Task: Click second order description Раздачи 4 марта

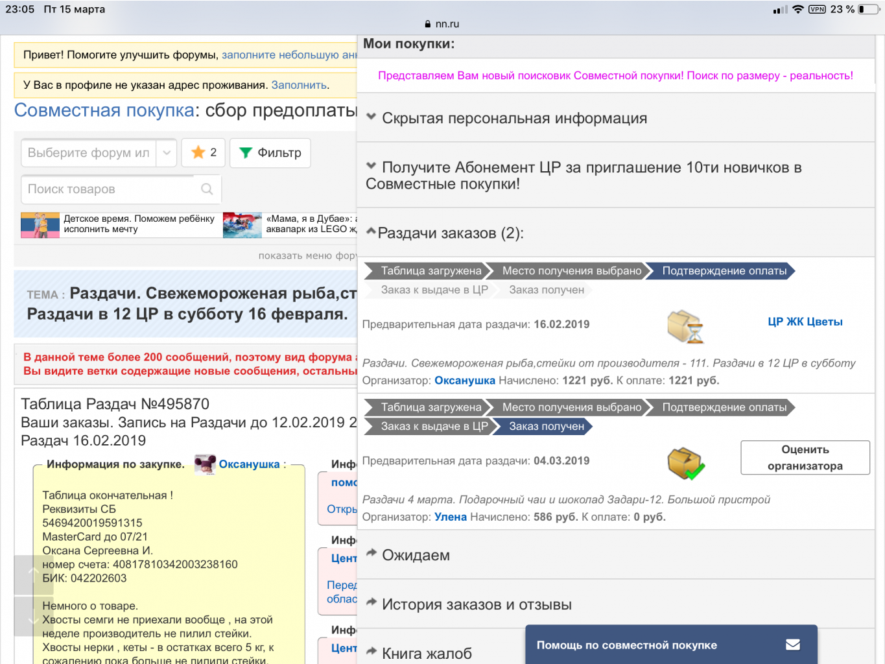Action: 566,499
